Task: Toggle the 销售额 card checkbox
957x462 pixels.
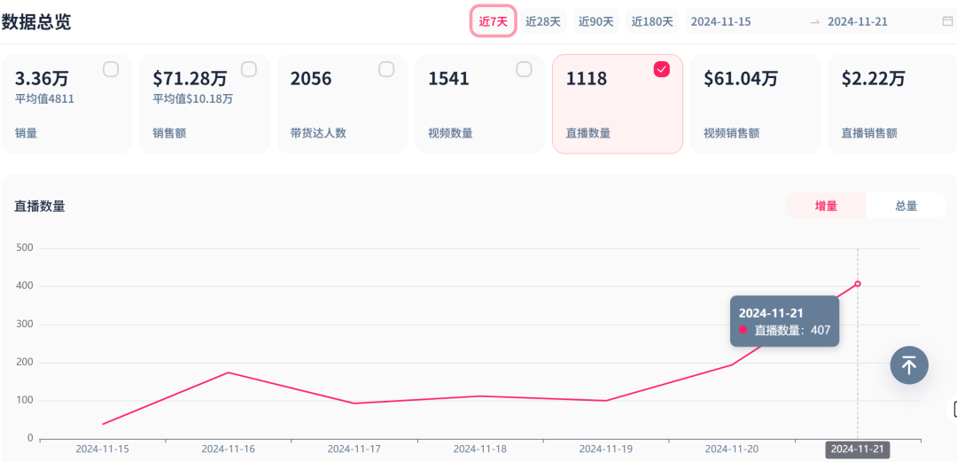Action: coord(249,69)
